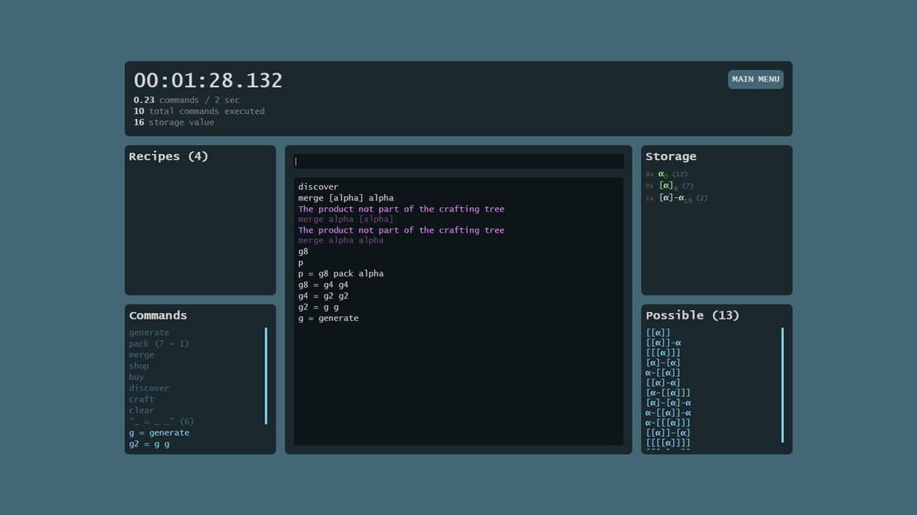Select 'generate' in the Commands list
This screenshot has height=515, width=917.
tap(150, 333)
